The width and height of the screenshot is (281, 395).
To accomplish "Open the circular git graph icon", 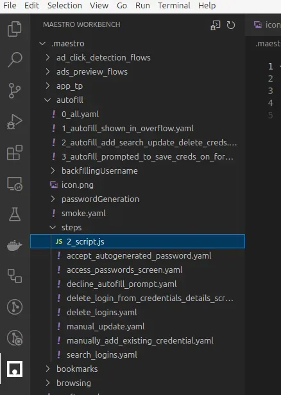I will 15,307.
